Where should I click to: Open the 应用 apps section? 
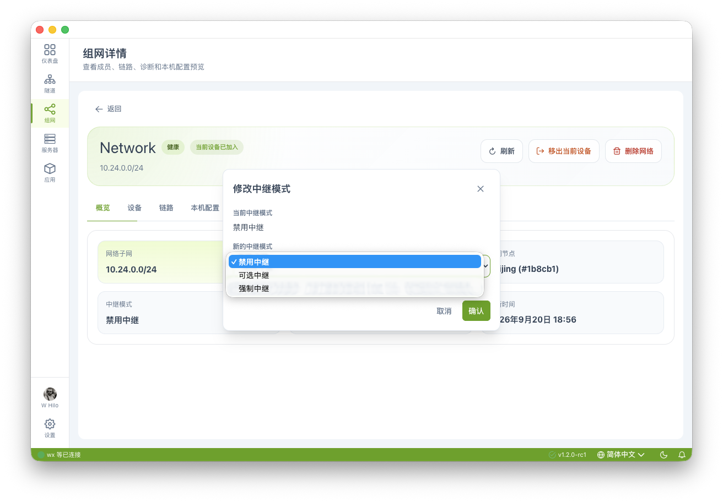[x=50, y=173]
